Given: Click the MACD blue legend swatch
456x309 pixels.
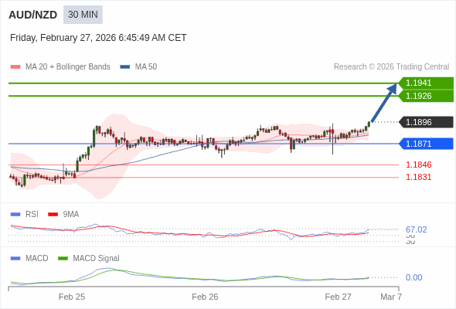Looking at the screenshot, I should pos(15,259).
